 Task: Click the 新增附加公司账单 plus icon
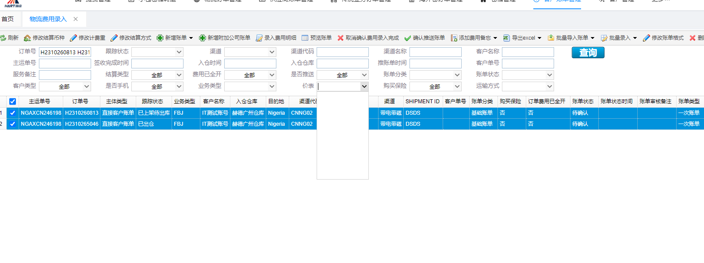click(203, 38)
